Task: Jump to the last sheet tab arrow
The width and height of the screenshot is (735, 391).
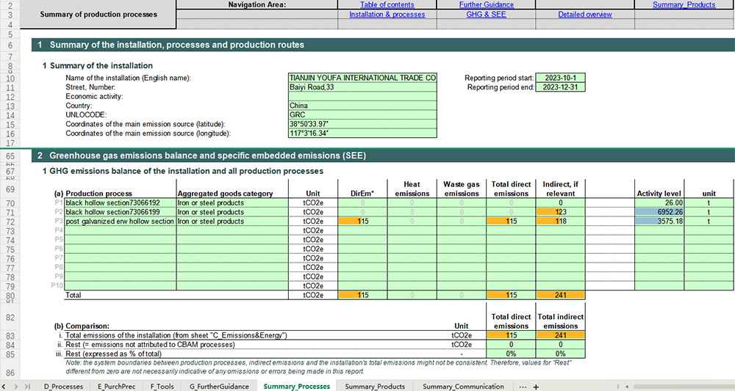Action: (x=28, y=386)
